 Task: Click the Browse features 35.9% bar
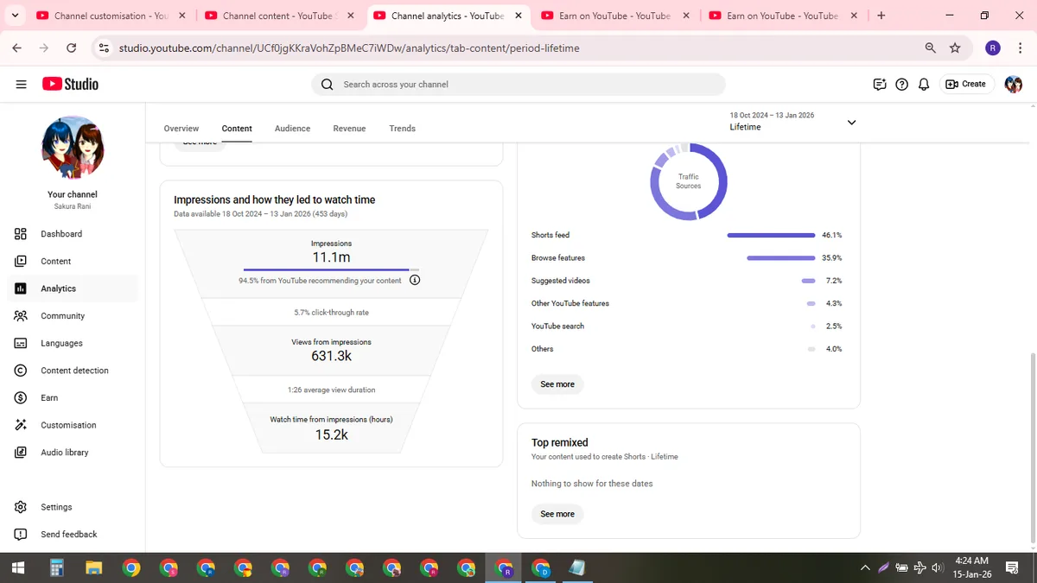[x=781, y=258]
